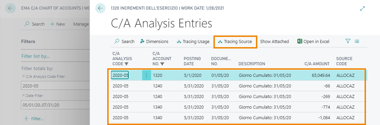This screenshot has height=125, width=380.
Task: Select amount 65,049.64
Action: (321, 75)
